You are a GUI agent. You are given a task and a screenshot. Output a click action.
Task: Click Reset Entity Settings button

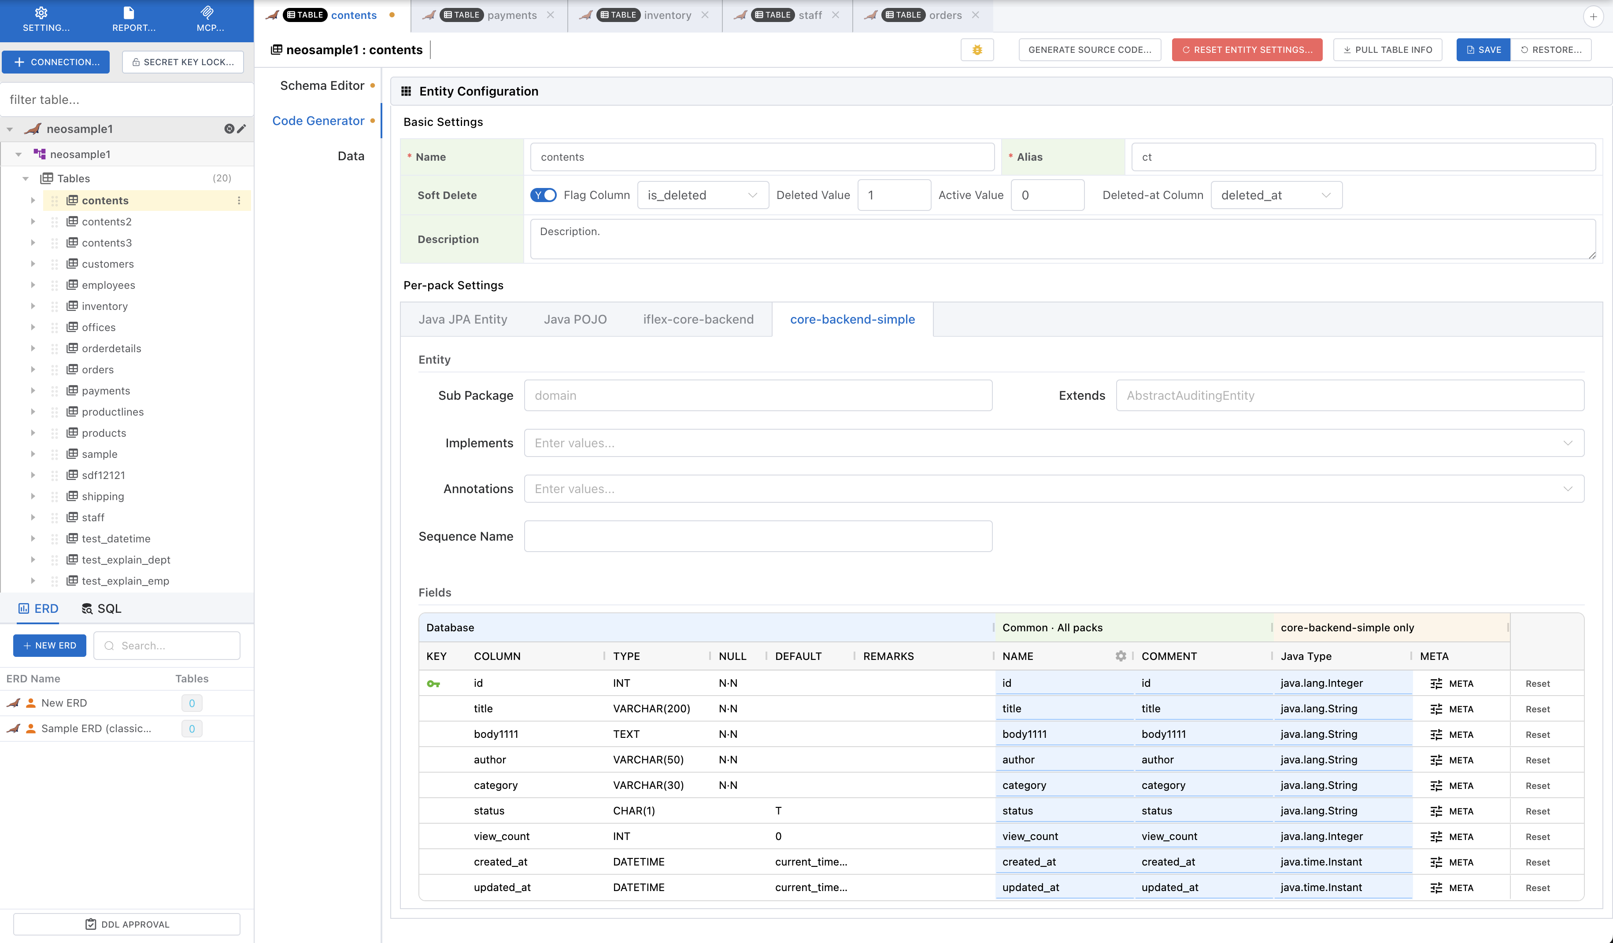[x=1247, y=50]
